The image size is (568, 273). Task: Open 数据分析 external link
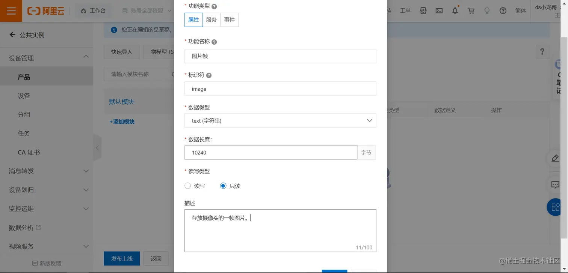[25, 228]
